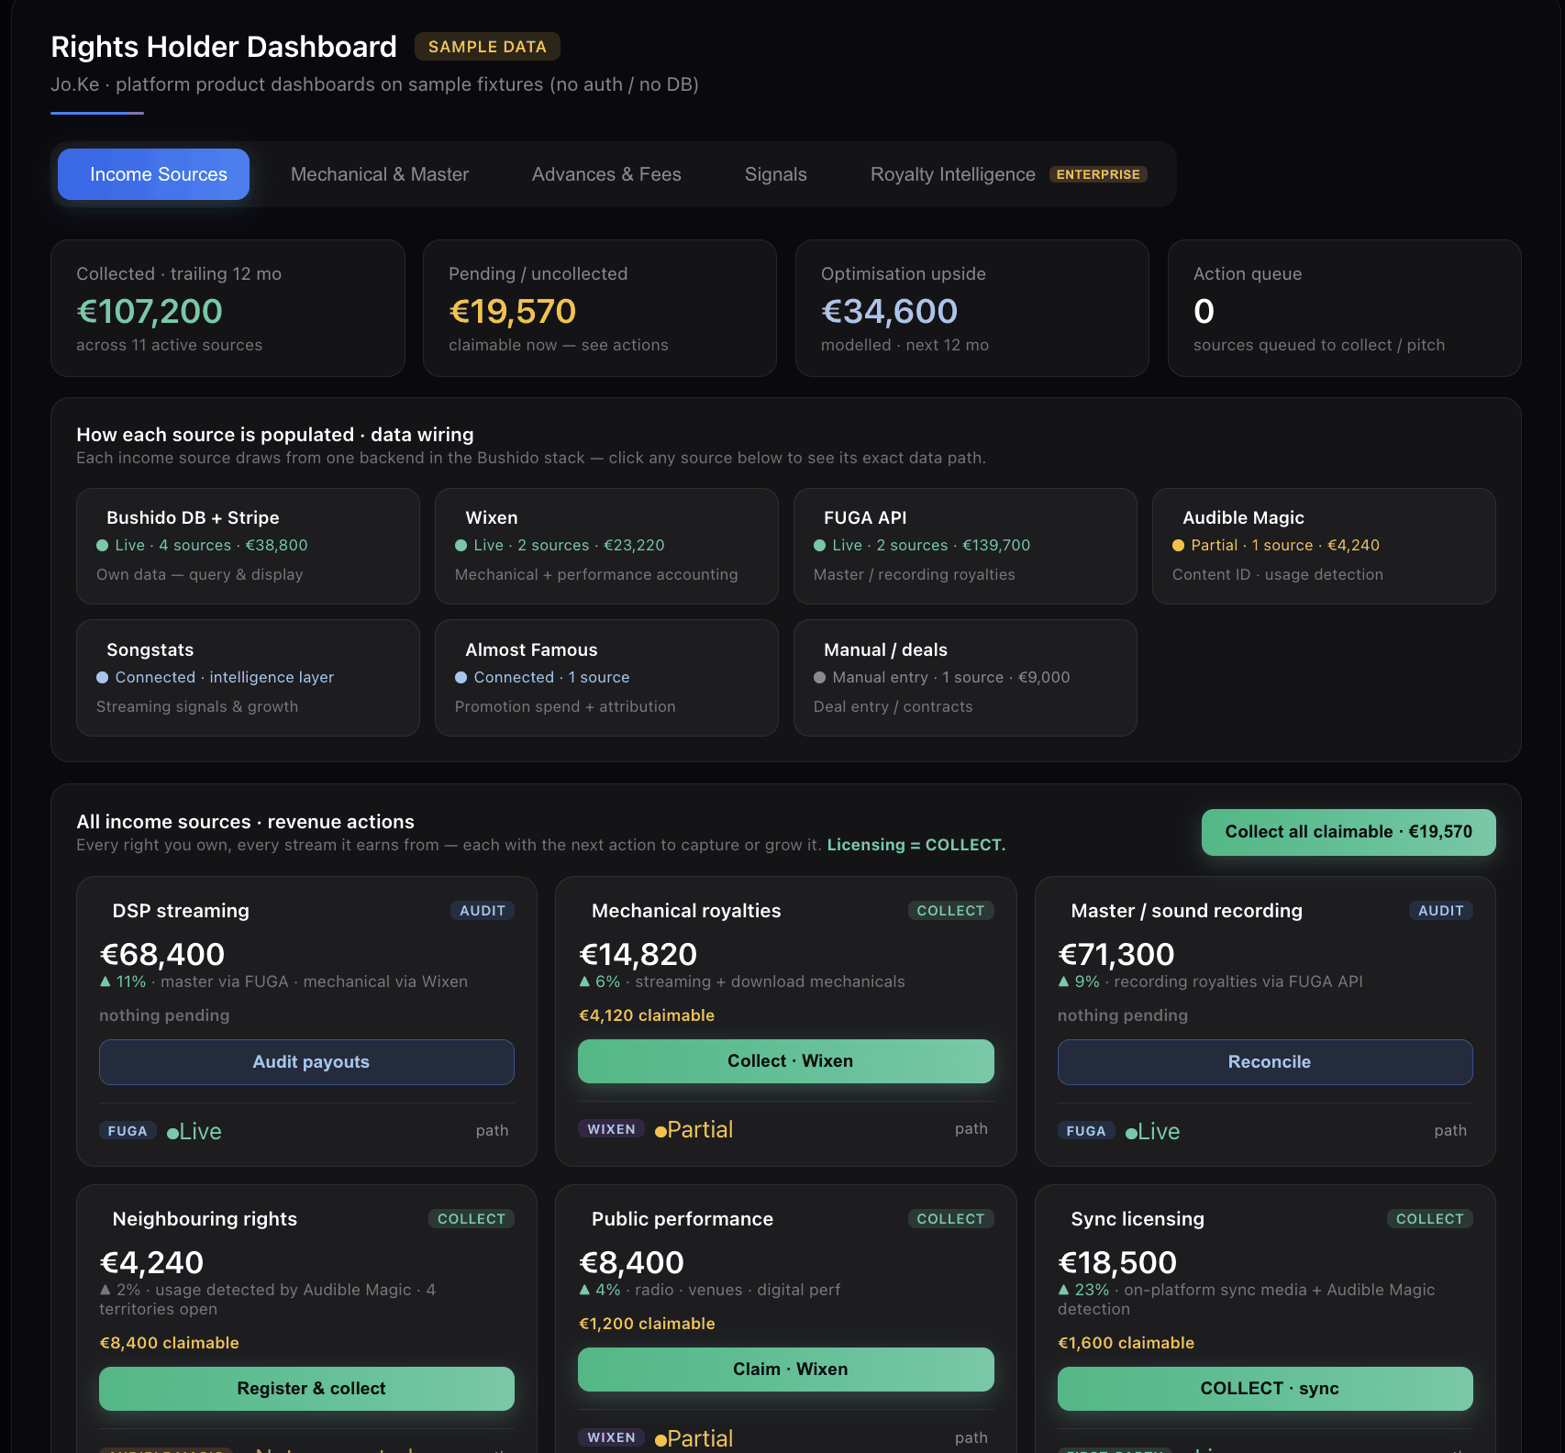
Task: Click the €1,200 claimable text
Action: click(x=647, y=1324)
